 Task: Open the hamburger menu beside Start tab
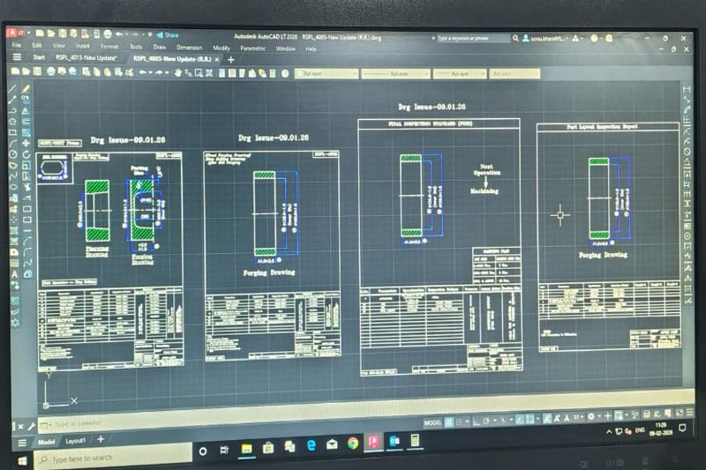click(17, 57)
